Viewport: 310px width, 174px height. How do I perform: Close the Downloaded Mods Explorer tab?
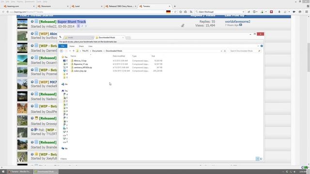[123, 38]
